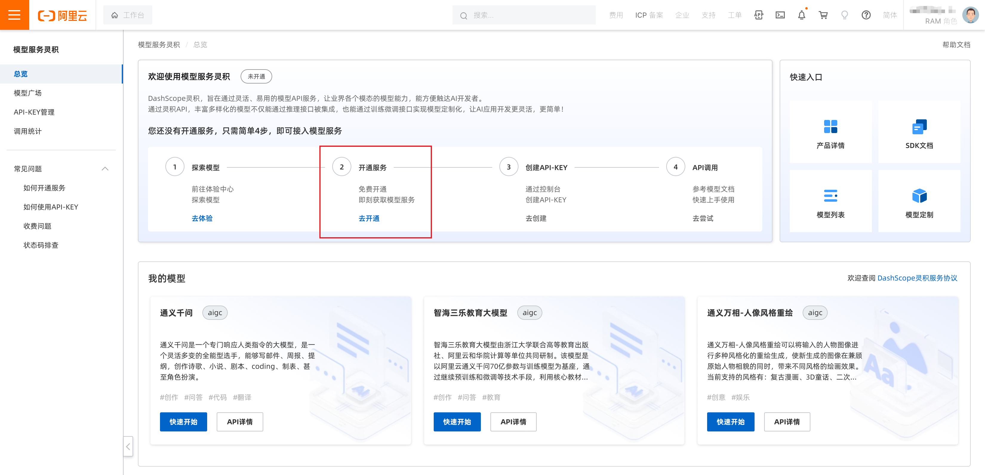This screenshot has height=475, width=985.
Task: Click 去开通 link to activate service
Action: click(x=369, y=218)
